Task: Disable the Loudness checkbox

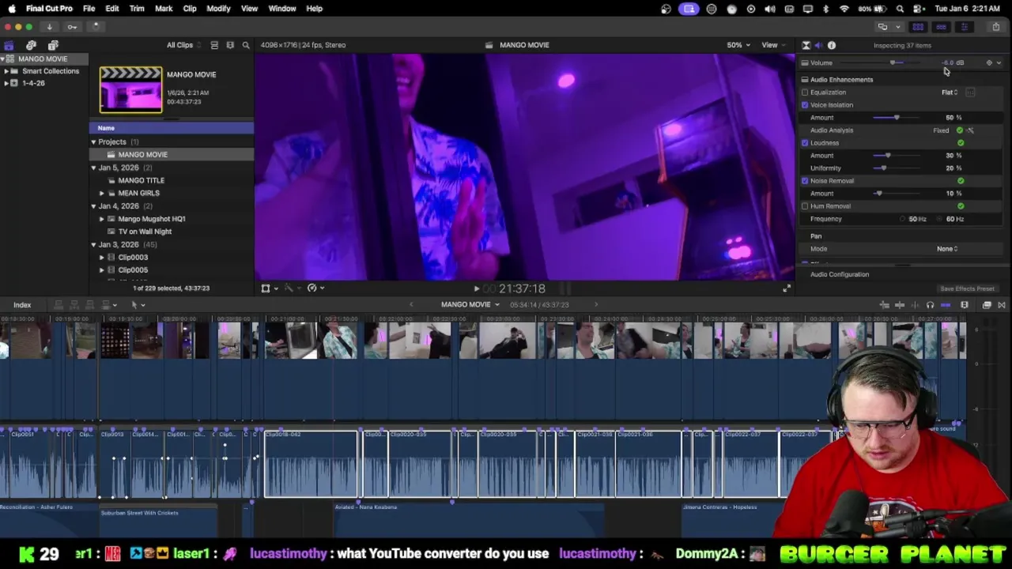Action: point(805,143)
